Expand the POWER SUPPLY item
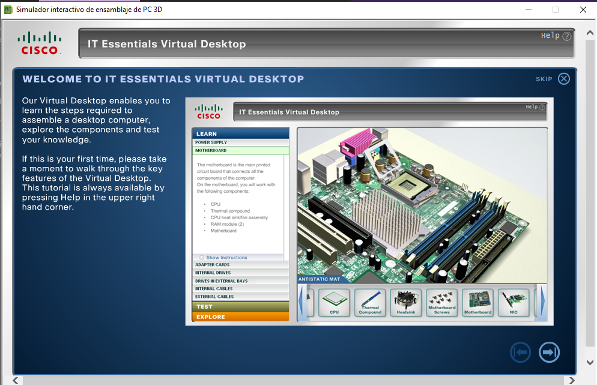Viewport: 597px width, 385px height. tap(241, 142)
